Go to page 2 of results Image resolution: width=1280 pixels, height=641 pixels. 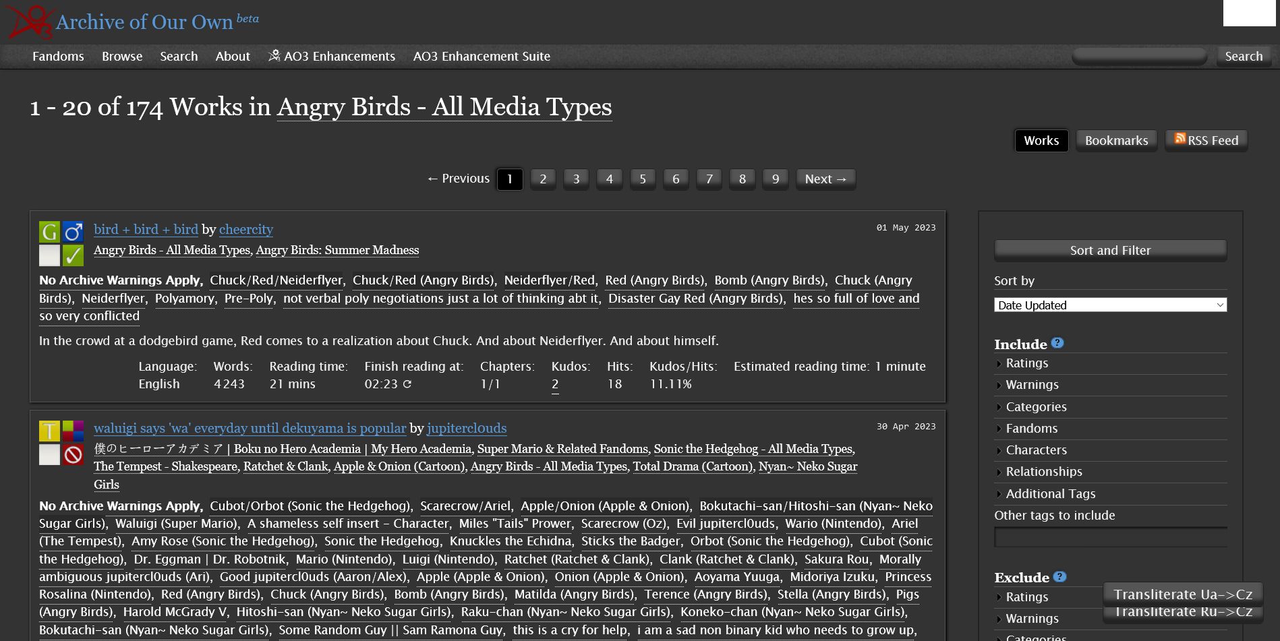(543, 179)
